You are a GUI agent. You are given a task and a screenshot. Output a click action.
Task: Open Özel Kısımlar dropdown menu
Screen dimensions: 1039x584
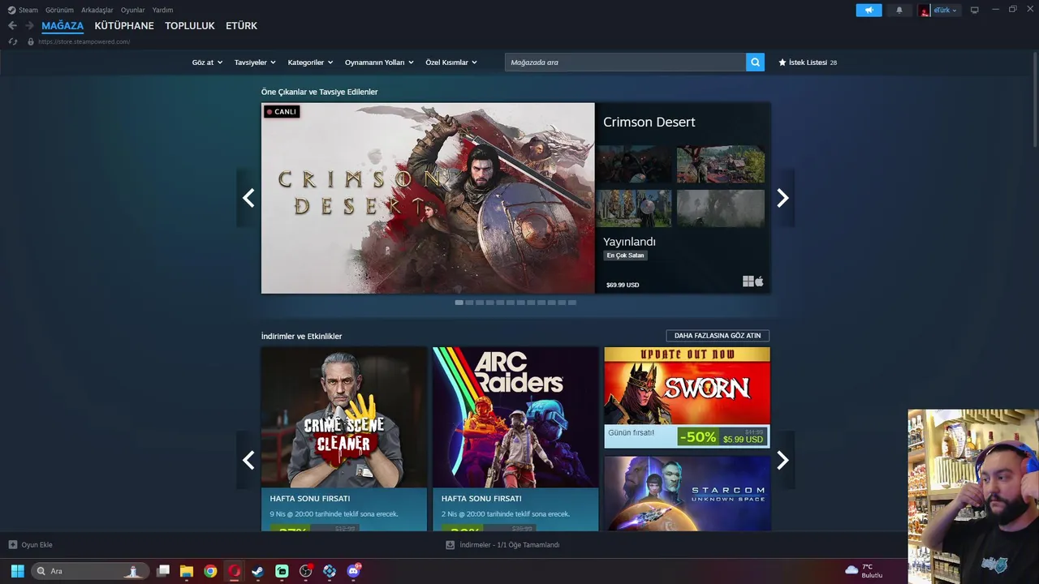[x=451, y=62]
